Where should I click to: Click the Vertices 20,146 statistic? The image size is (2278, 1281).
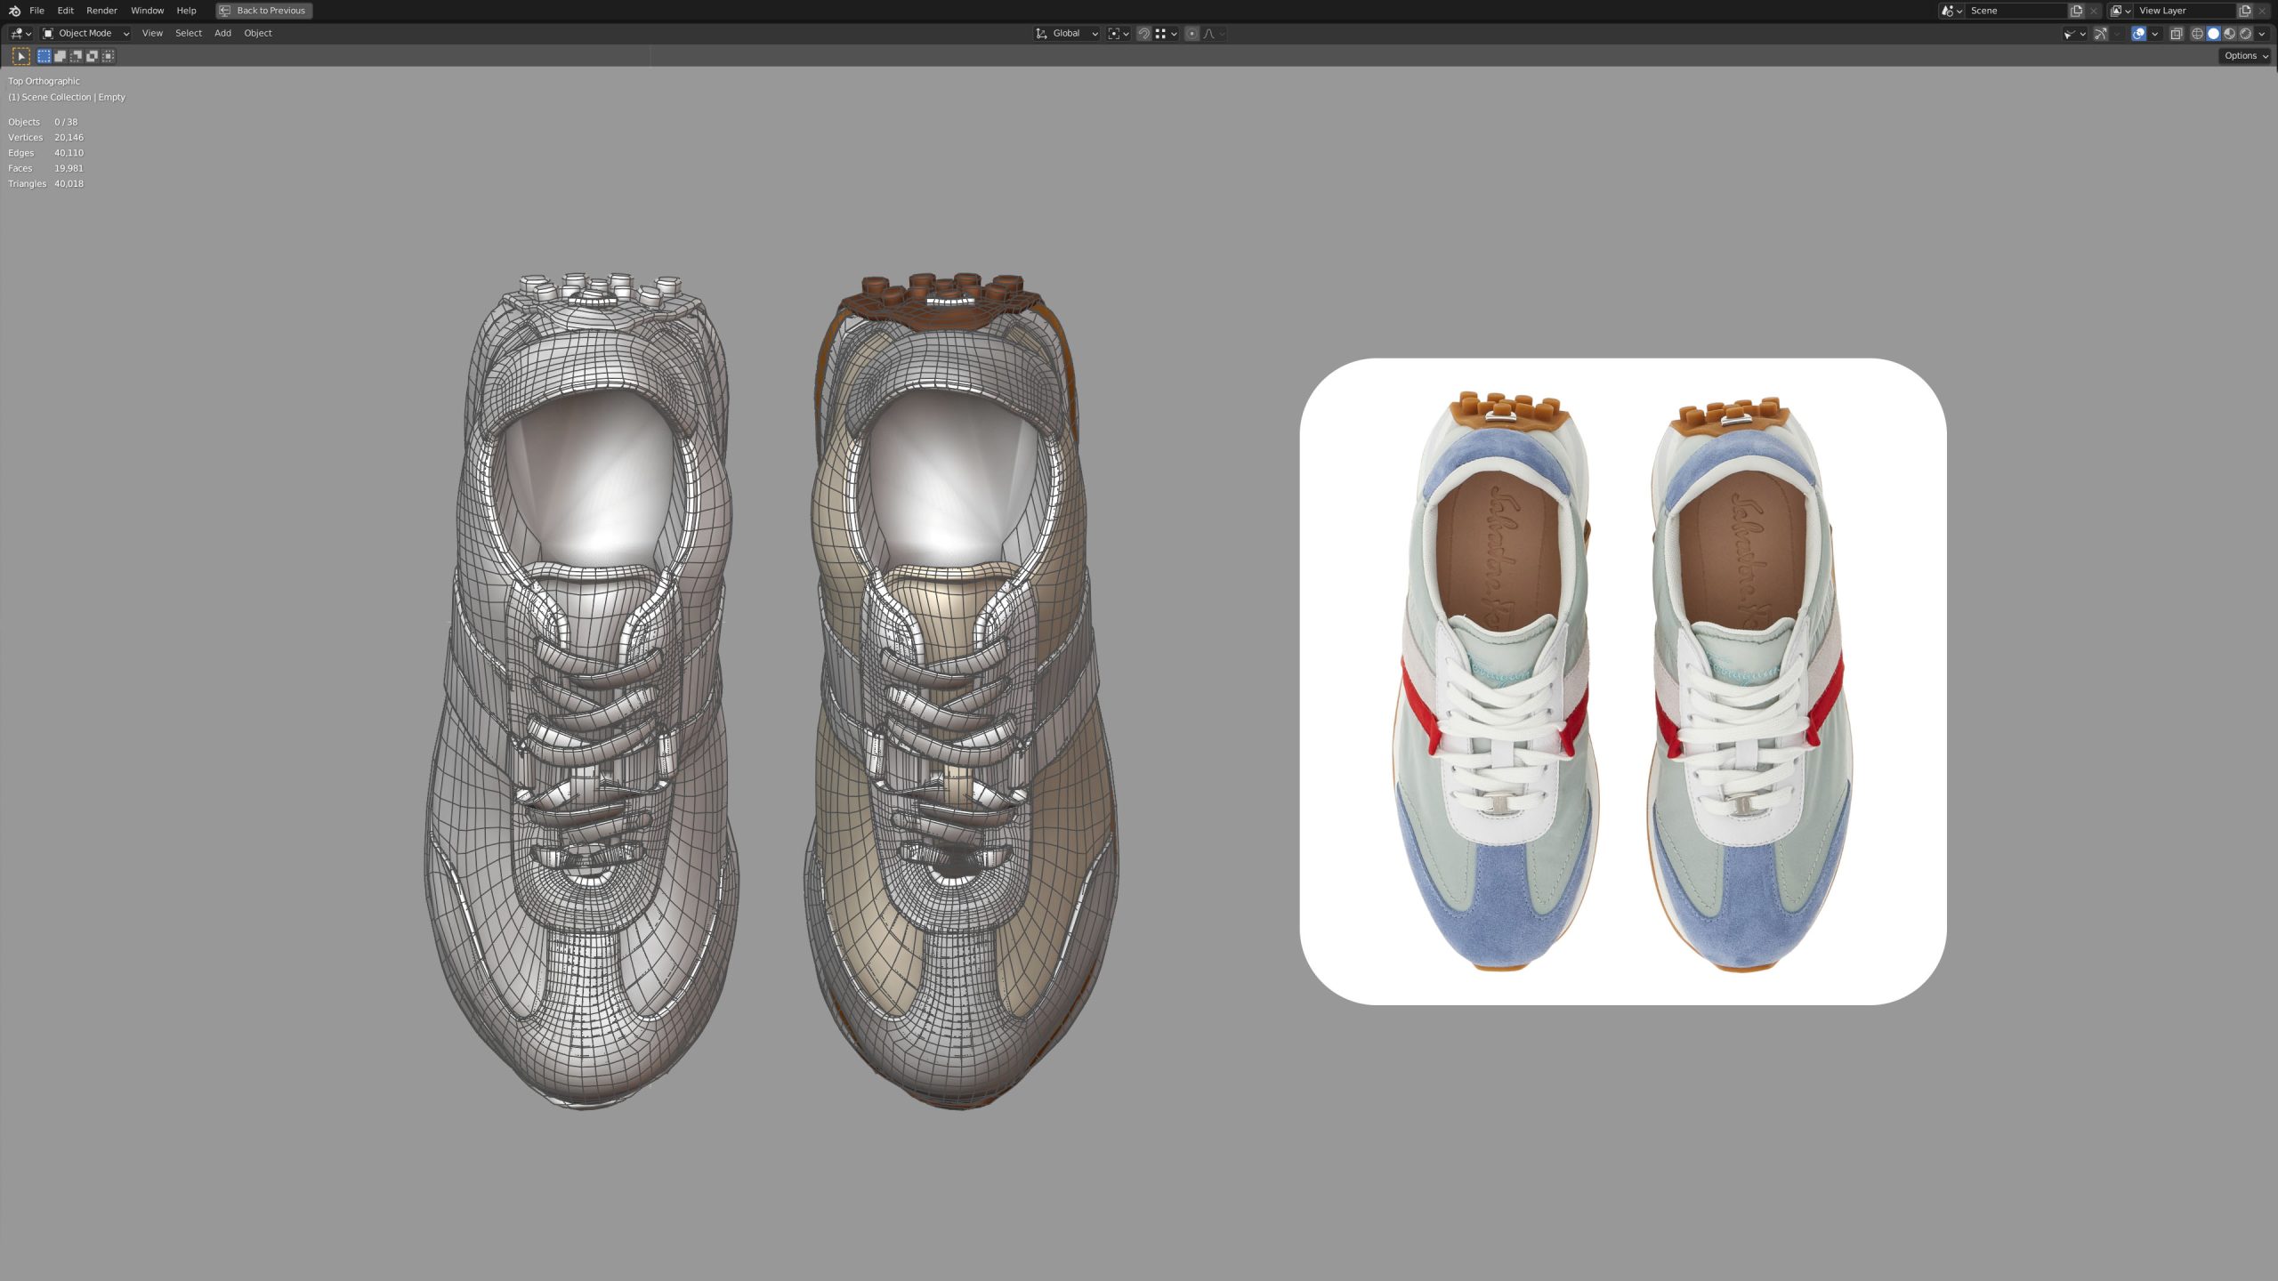tap(45, 137)
